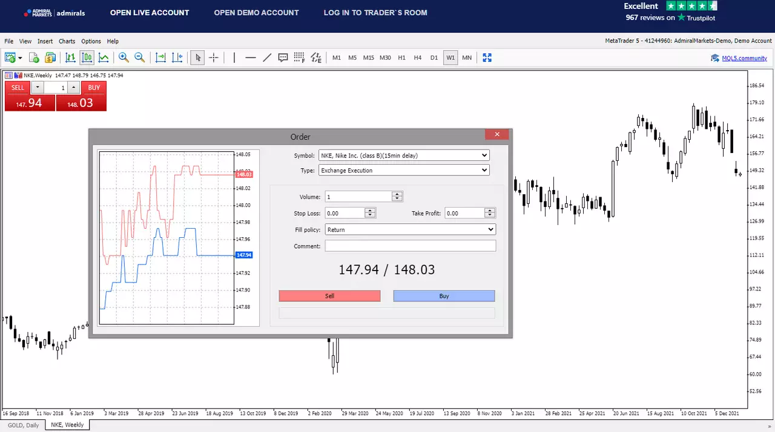Screen dimensions: 775x432
Task: Select the cursor arrow tool
Action: pos(197,57)
